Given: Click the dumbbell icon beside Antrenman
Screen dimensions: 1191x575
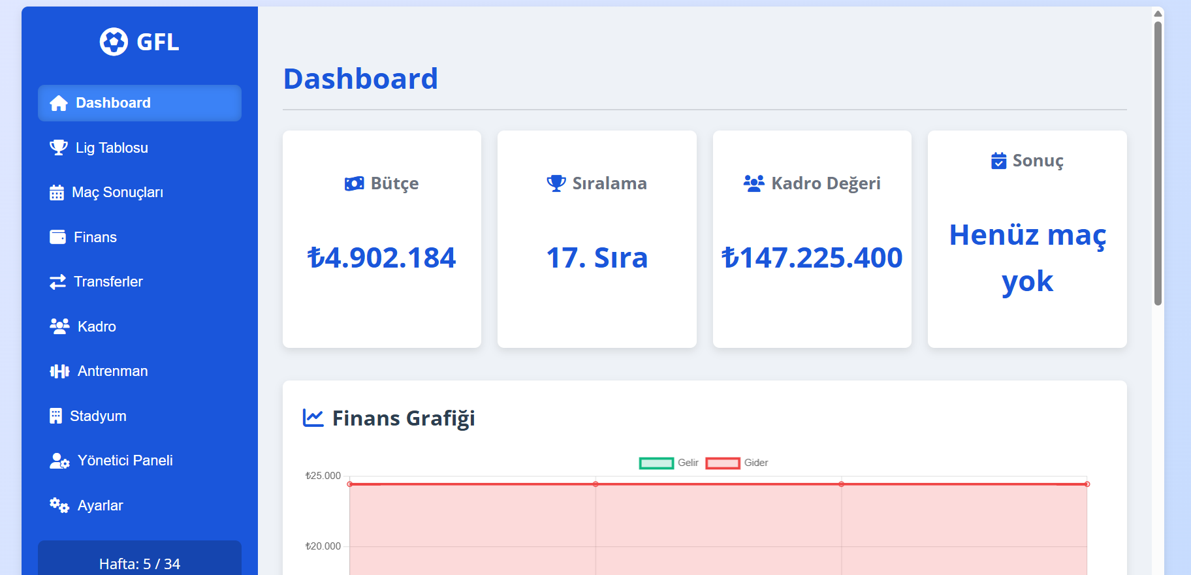Looking at the screenshot, I should tap(59, 371).
